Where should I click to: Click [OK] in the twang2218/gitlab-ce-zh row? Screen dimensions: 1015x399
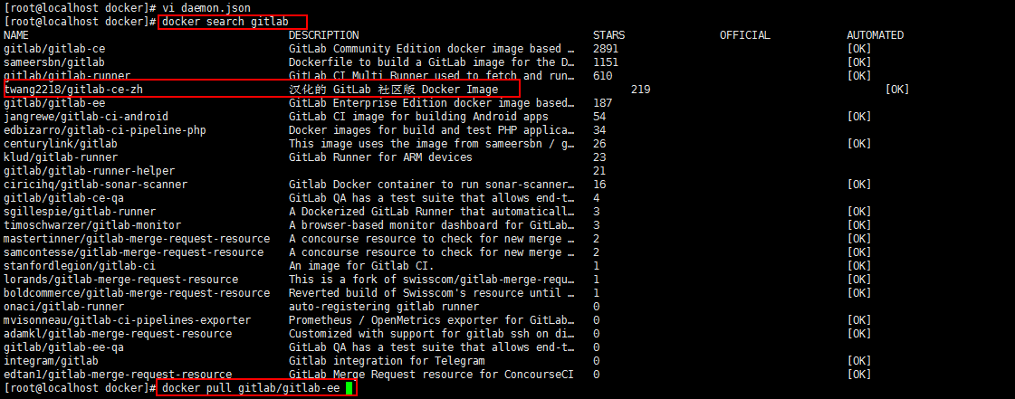click(x=897, y=90)
